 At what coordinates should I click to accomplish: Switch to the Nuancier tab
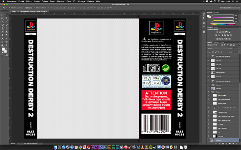pyautogui.click(x=216, y=13)
